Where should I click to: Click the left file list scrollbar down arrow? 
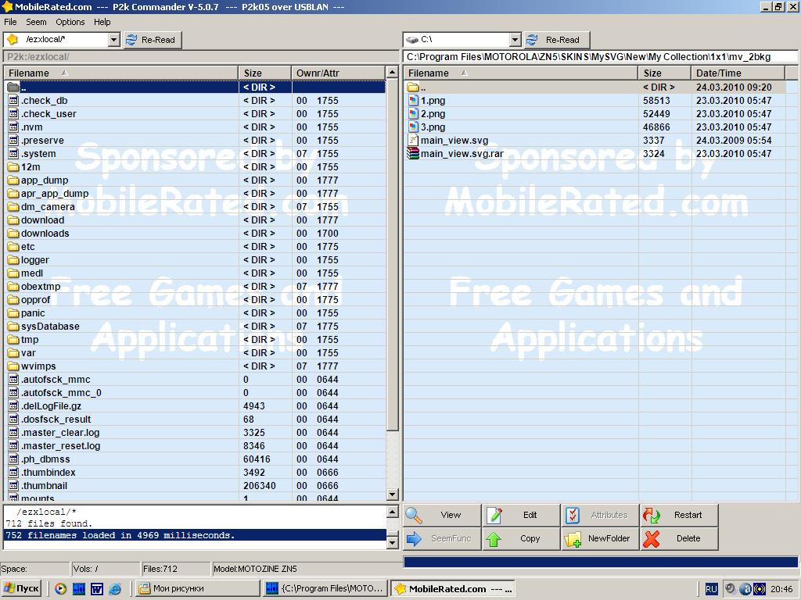tap(393, 494)
